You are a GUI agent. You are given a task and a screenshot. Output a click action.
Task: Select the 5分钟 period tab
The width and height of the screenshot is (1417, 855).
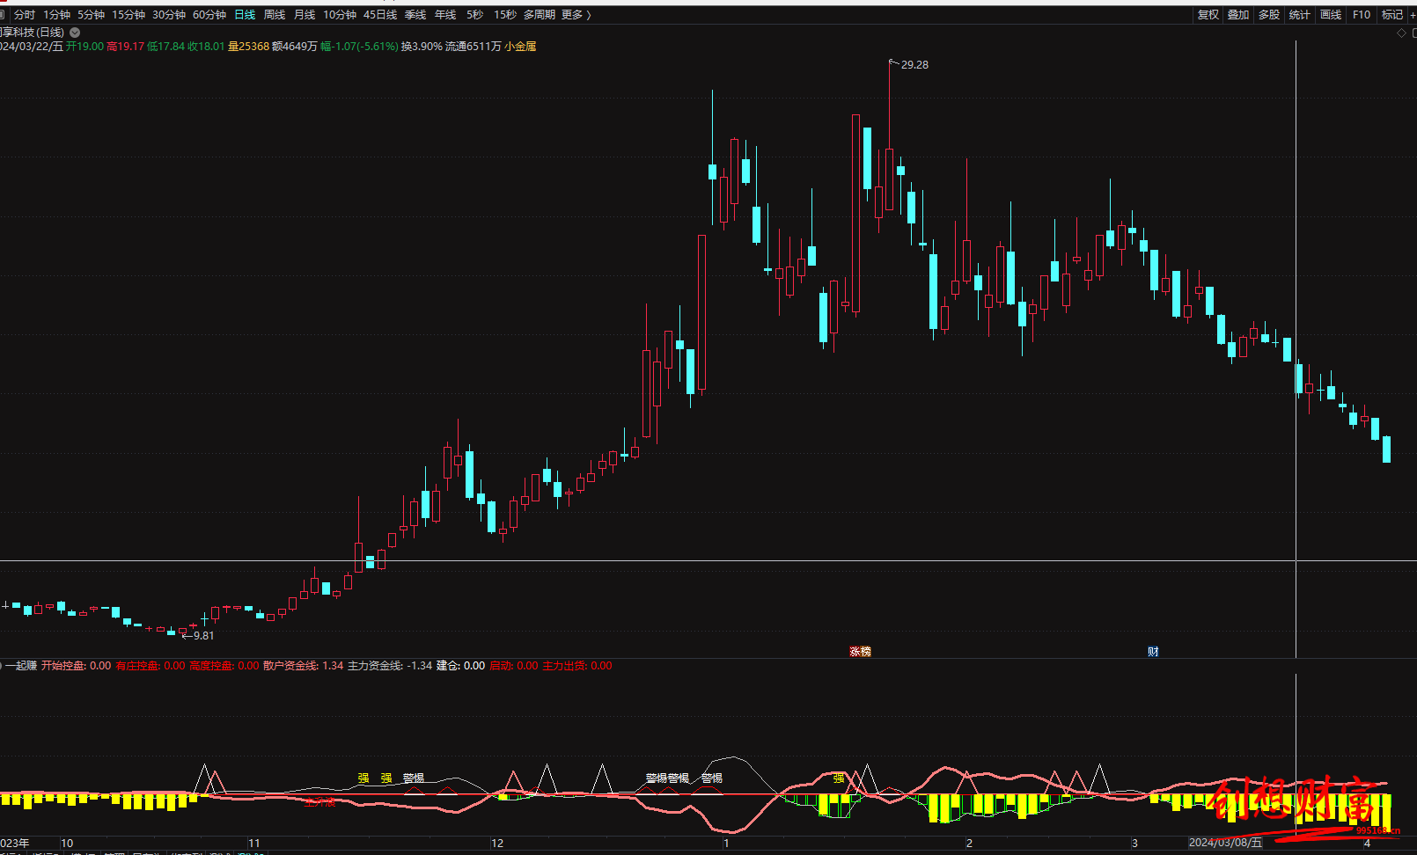point(91,15)
